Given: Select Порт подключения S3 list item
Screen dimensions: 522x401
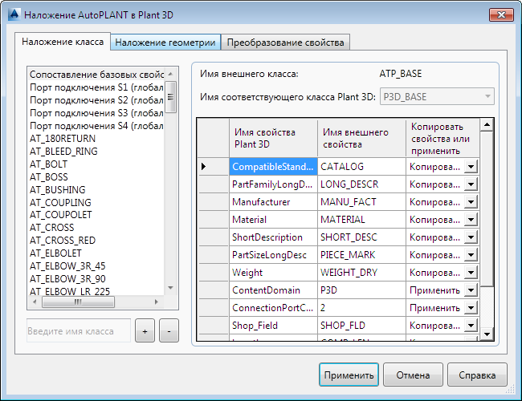Looking at the screenshot, I should click(x=96, y=113).
